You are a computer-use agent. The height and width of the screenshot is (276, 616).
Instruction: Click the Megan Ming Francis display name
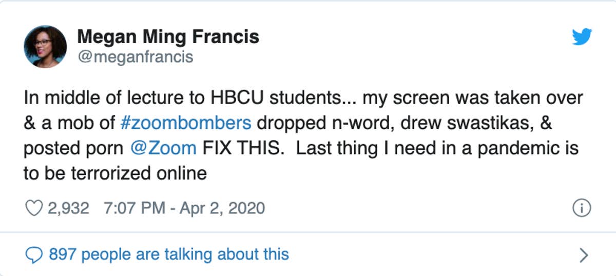(x=168, y=37)
